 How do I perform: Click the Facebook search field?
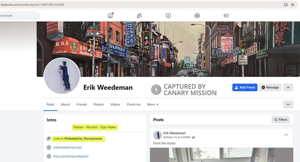point(19,15)
